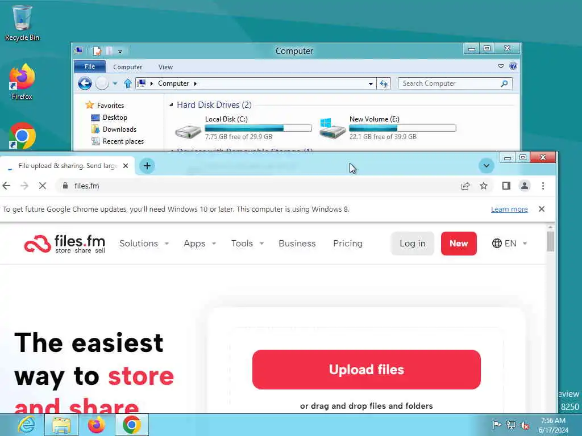Open File Explorer from the taskbar

pyautogui.click(x=61, y=425)
